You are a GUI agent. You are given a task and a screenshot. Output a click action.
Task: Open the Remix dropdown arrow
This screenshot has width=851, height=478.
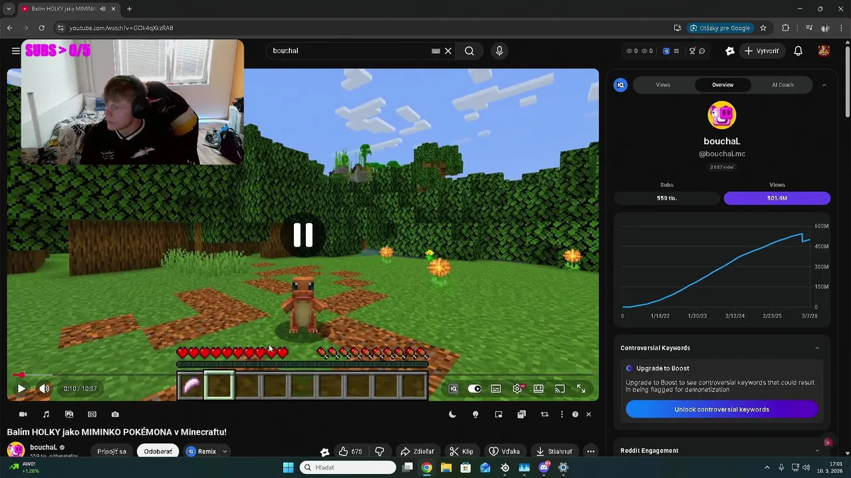click(225, 451)
